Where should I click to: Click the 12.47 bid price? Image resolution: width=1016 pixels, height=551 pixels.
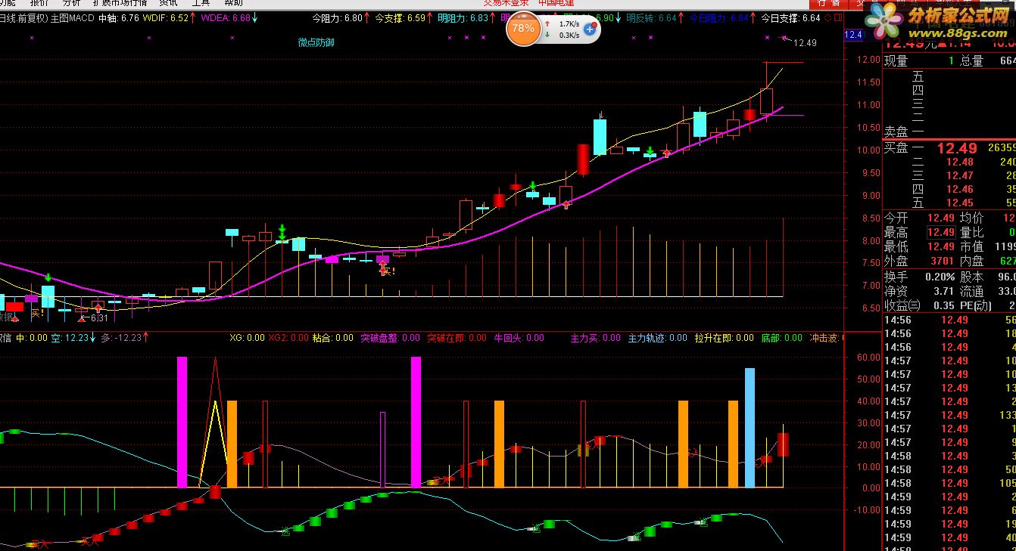point(959,175)
